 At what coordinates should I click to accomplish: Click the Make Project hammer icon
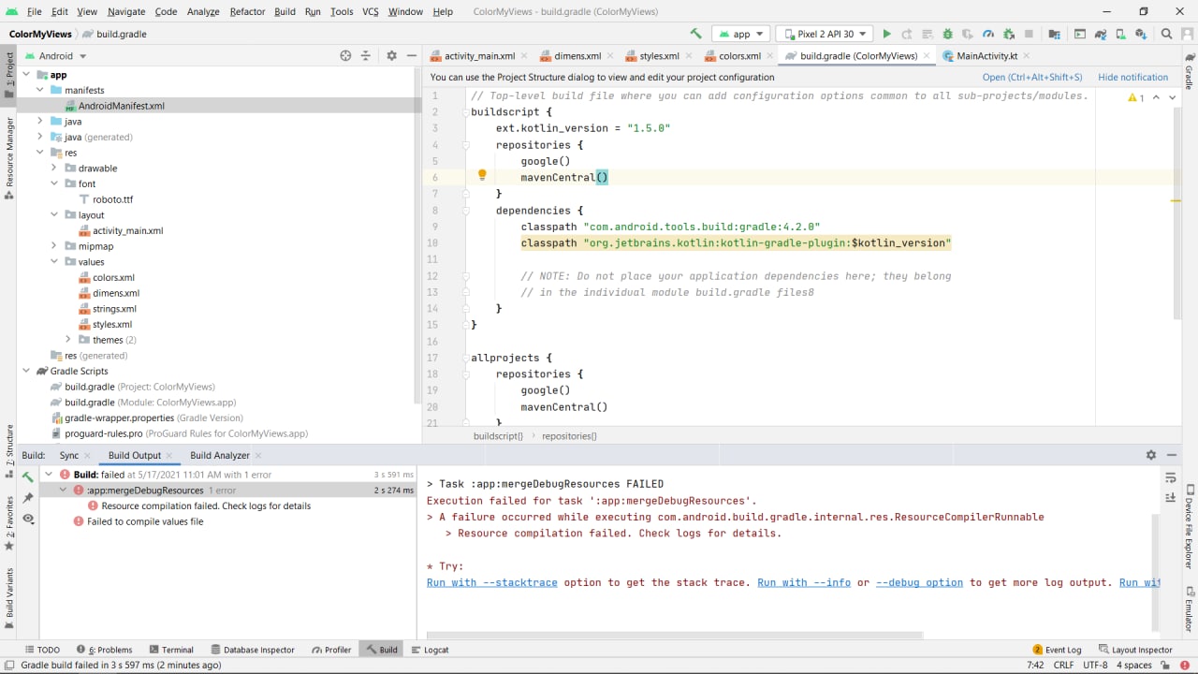click(695, 34)
